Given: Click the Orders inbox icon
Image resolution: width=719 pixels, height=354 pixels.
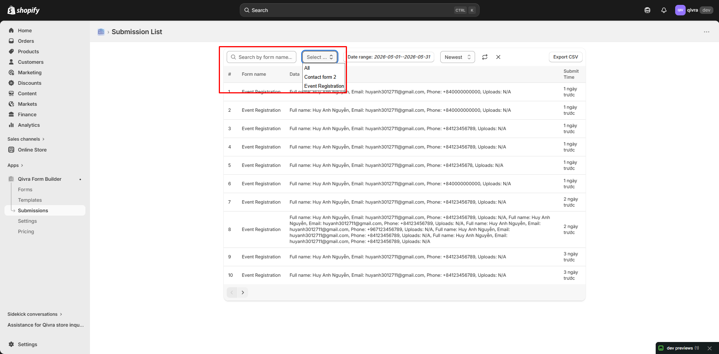Looking at the screenshot, I should pos(11,41).
